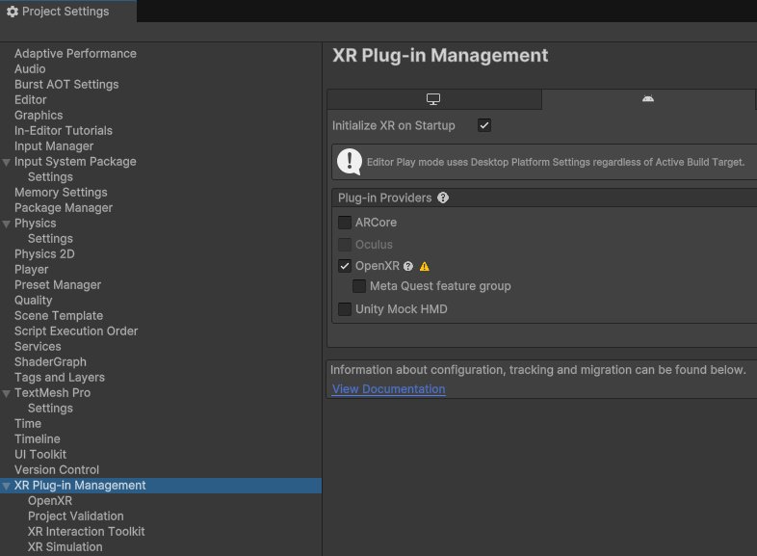Select UI Toolkit settings
757x556 pixels.
pyautogui.click(x=40, y=455)
